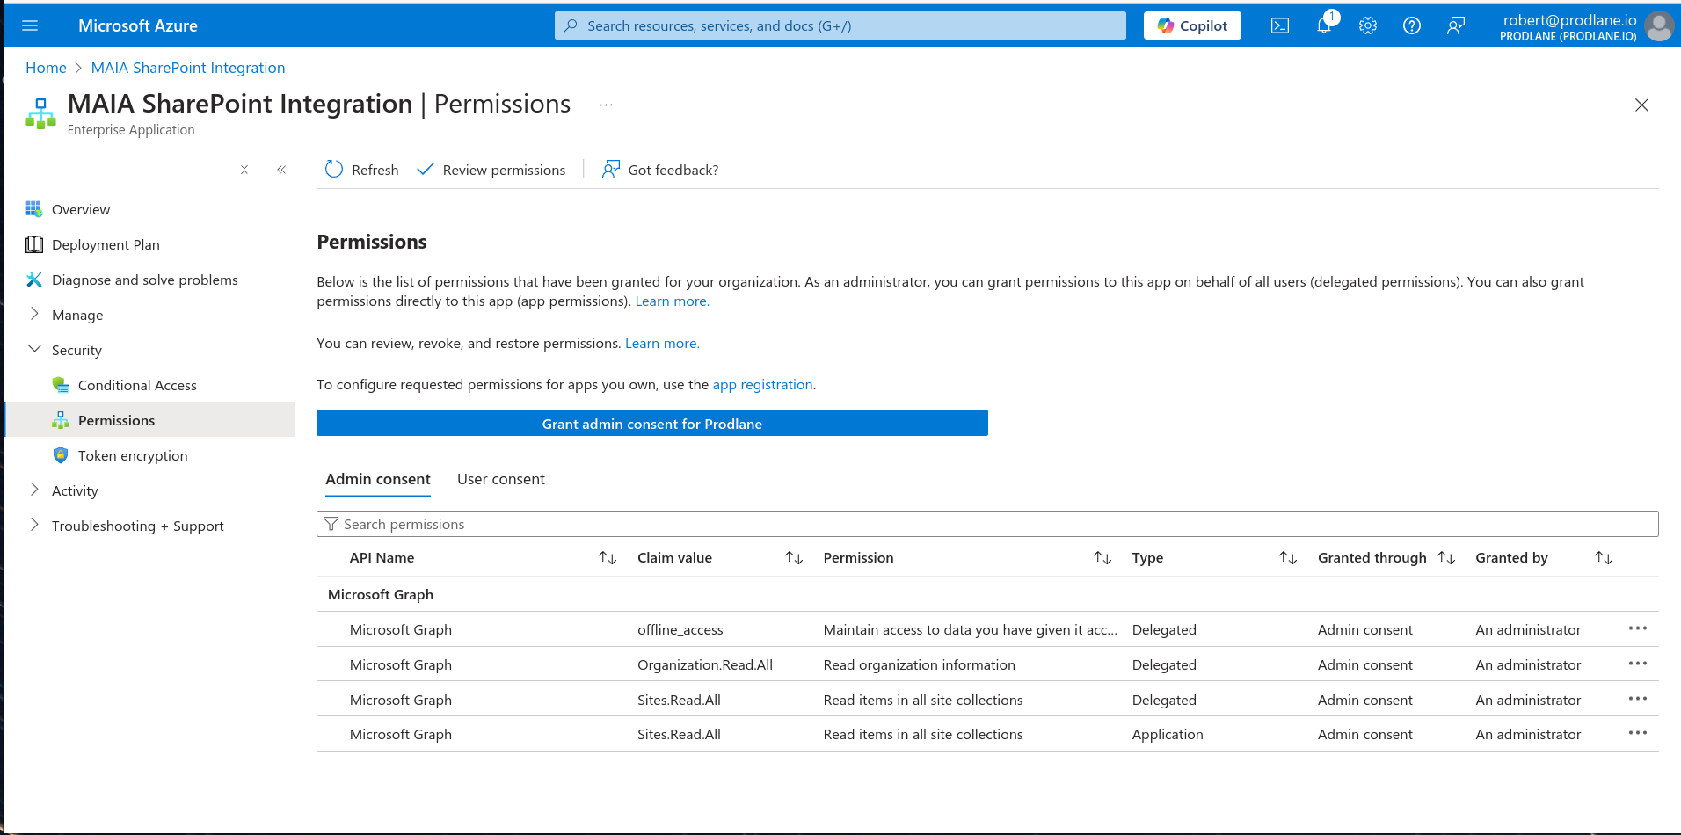
Task: Open the notifications bell
Action: [x=1324, y=25]
